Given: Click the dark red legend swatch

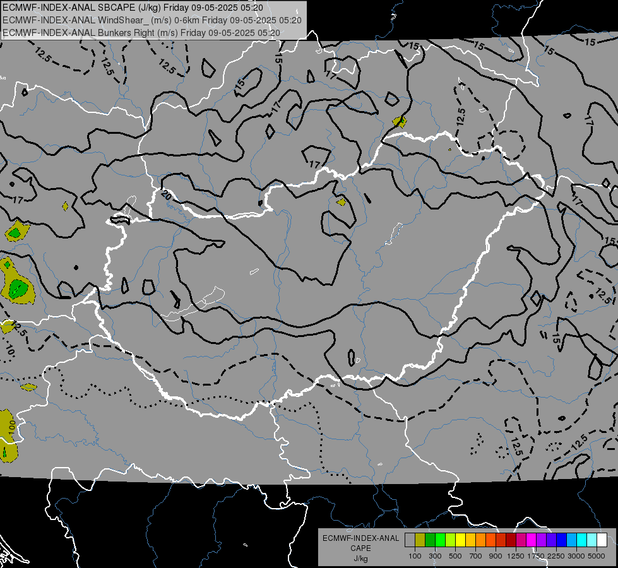Looking at the screenshot, I should tap(511, 540).
